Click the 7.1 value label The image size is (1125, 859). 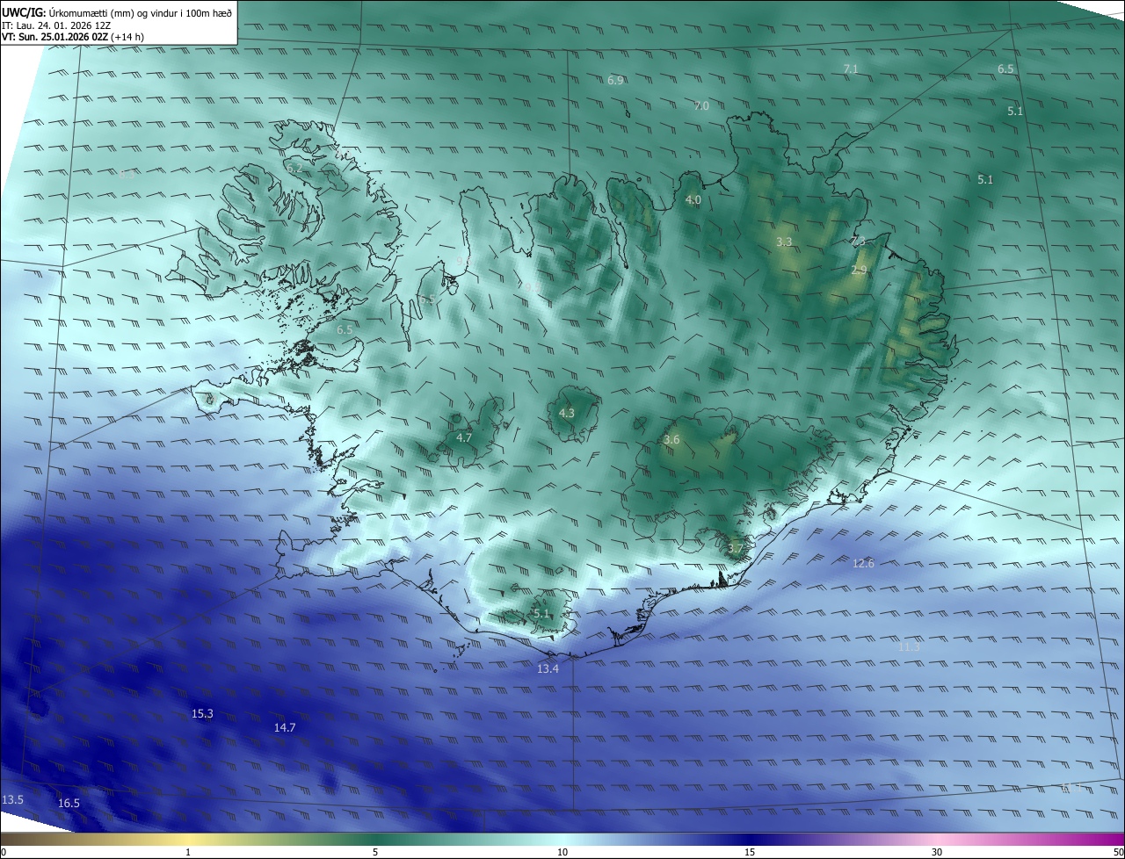click(850, 69)
